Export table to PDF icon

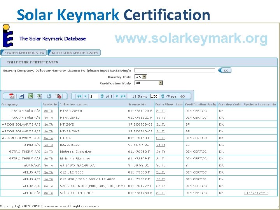coord(12,96)
